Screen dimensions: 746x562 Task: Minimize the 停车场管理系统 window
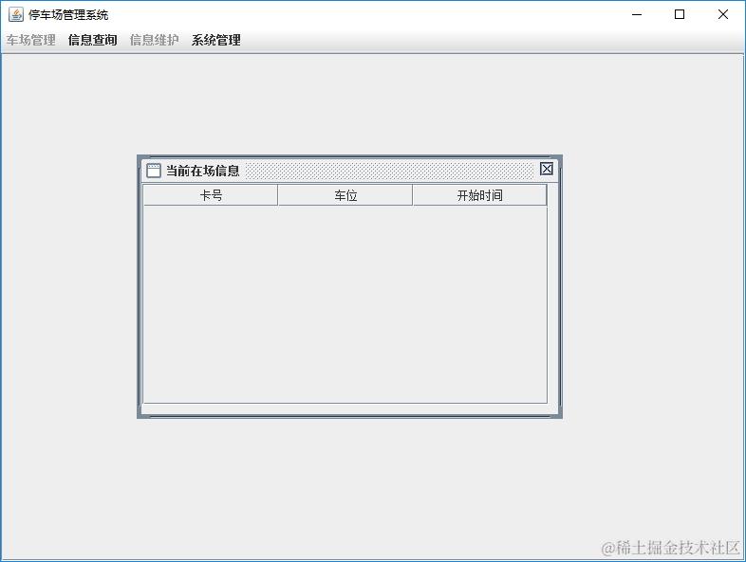[637, 14]
